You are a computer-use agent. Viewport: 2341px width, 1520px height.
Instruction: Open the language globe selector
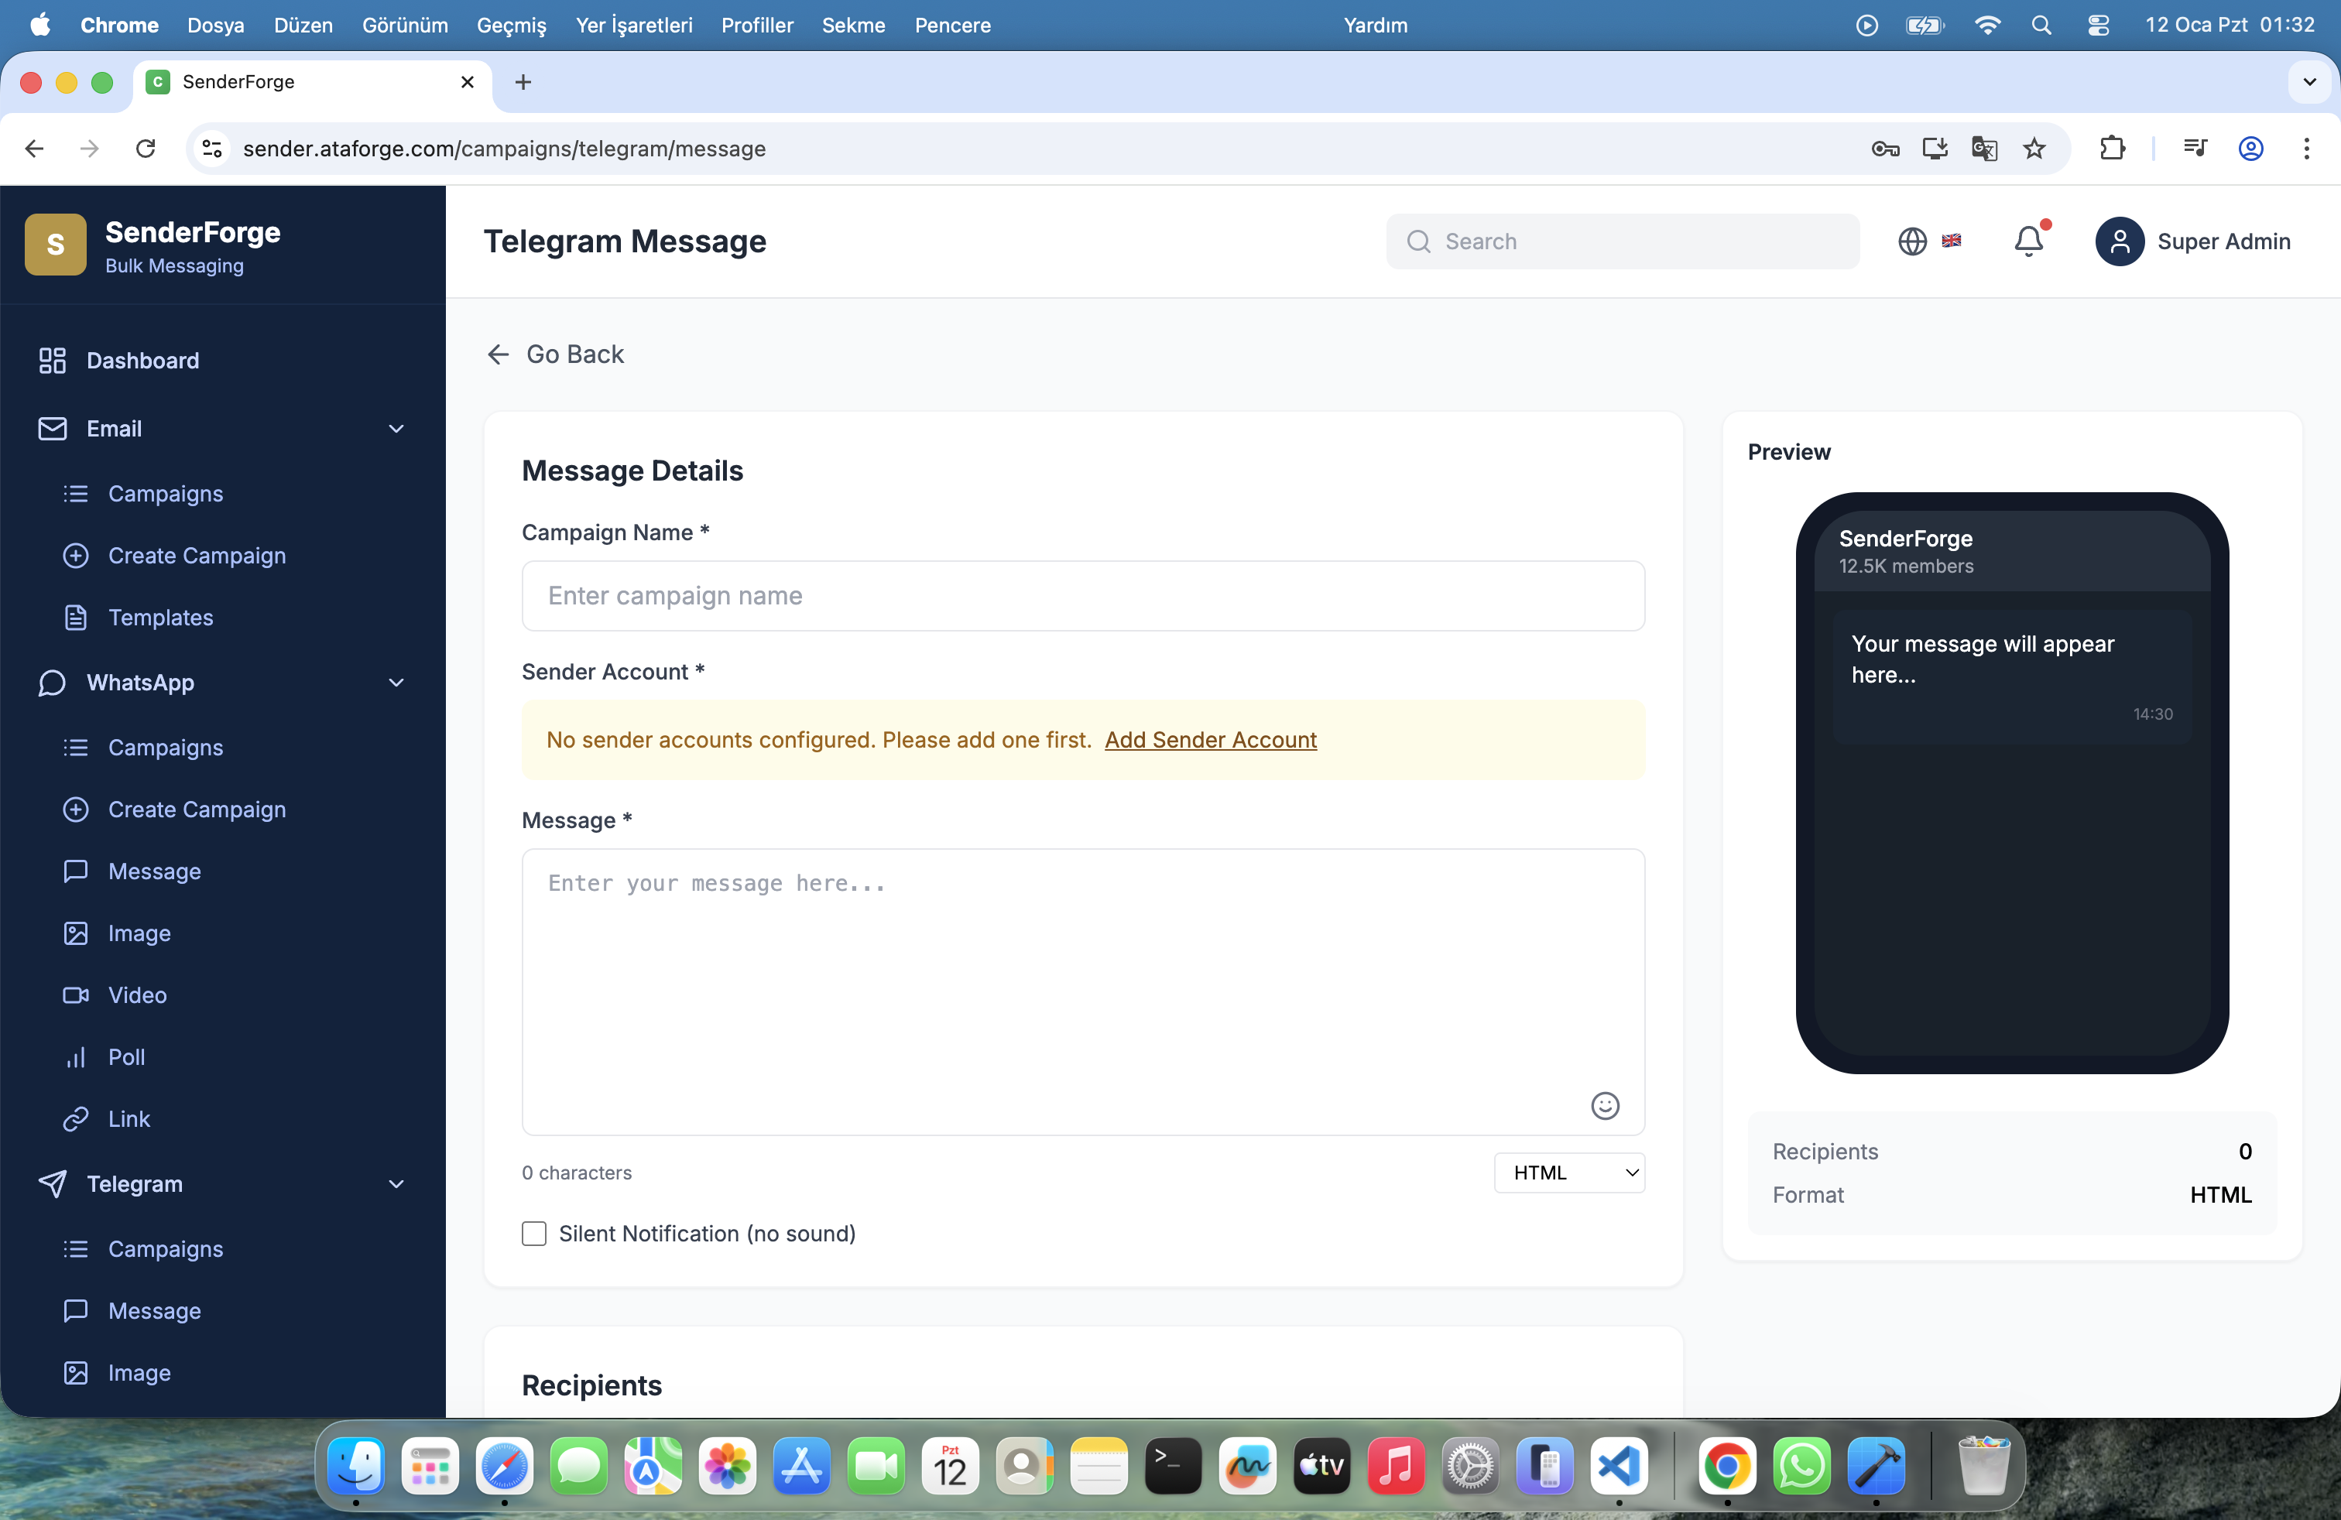tap(1911, 241)
